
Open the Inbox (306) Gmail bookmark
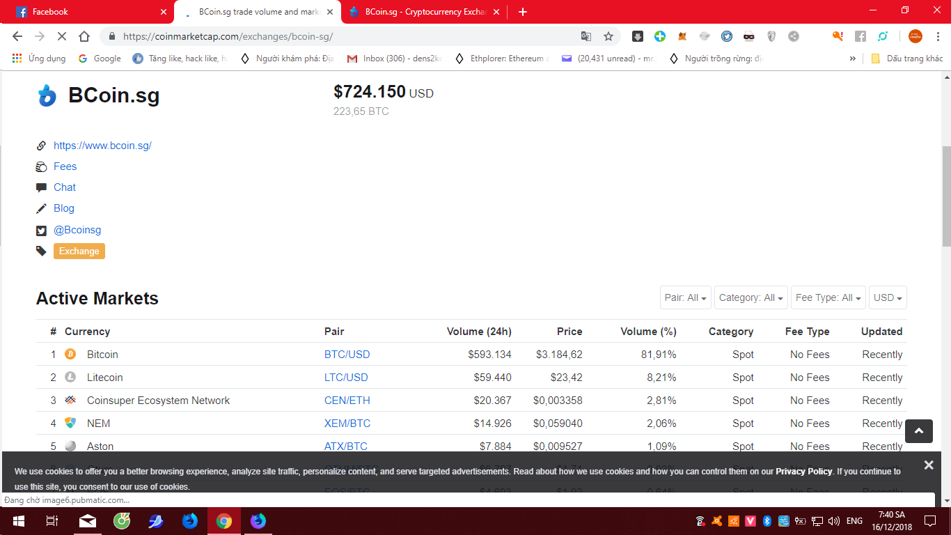(x=395, y=59)
